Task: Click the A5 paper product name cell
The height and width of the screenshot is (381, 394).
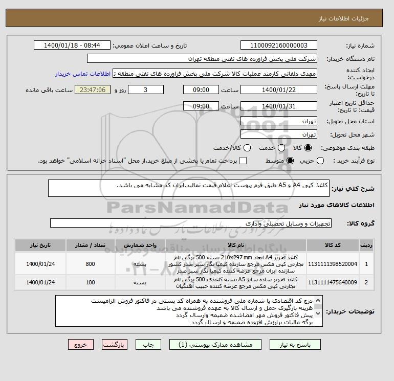Action: 236,283
